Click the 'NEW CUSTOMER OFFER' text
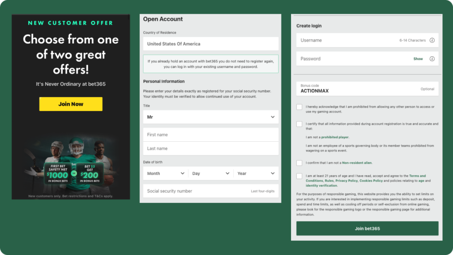This screenshot has width=453, height=255. click(x=70, y=23)
